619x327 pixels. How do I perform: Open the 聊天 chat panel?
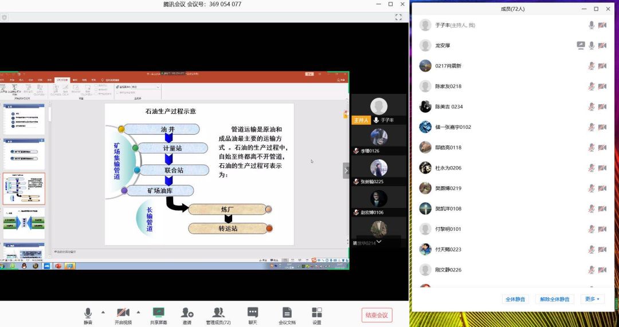[253, 313]
